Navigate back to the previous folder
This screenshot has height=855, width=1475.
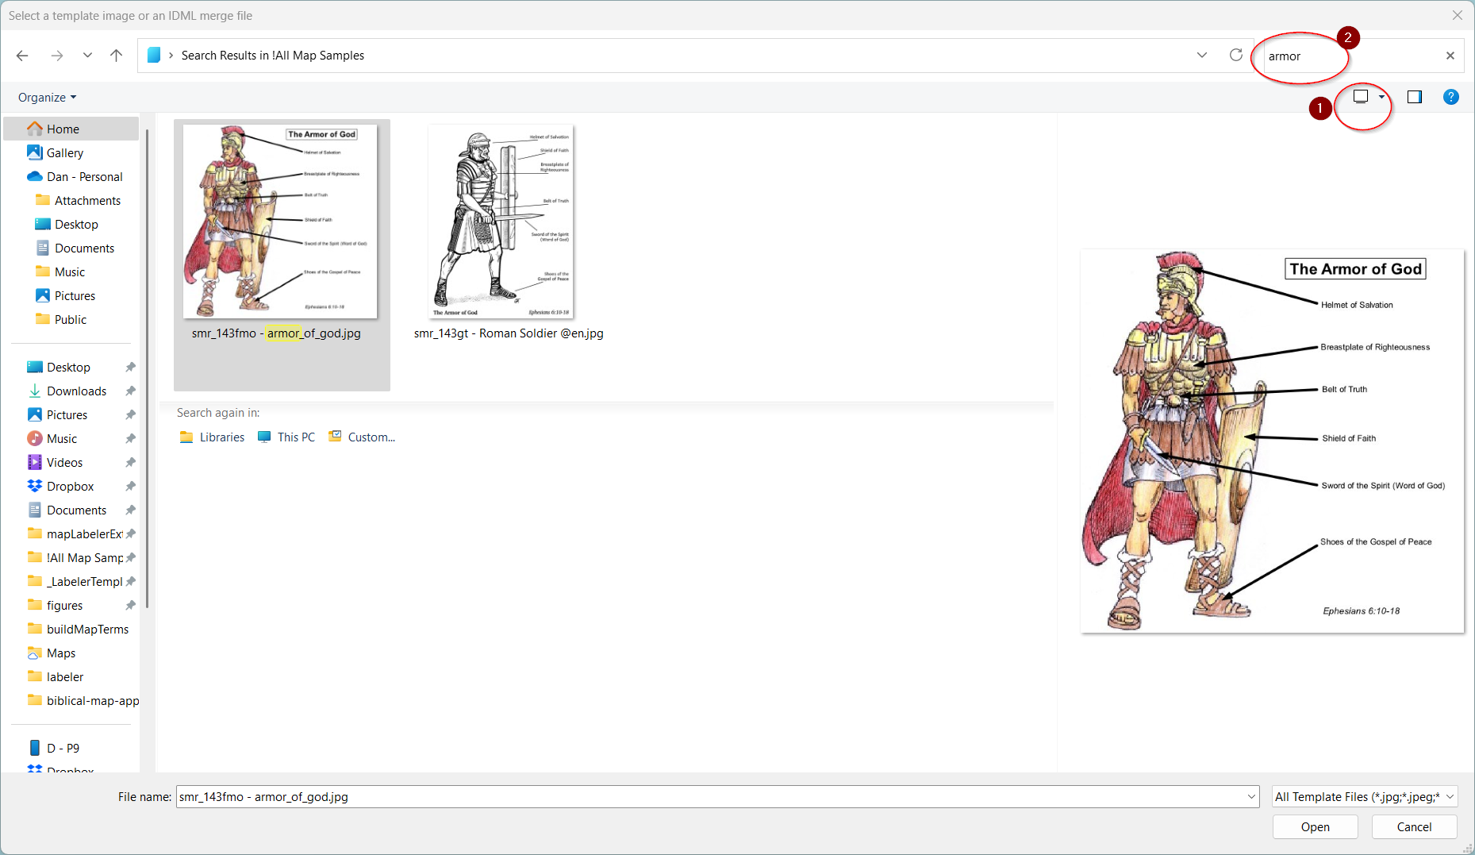coord(22,55)
